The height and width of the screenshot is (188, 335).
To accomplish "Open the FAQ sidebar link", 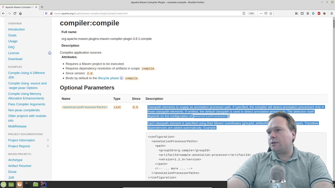I will point(11,47).
